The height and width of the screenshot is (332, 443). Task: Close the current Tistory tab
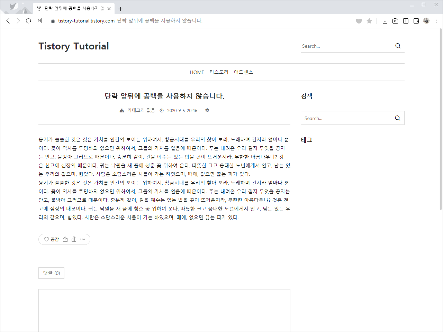(x=109, y=9)
